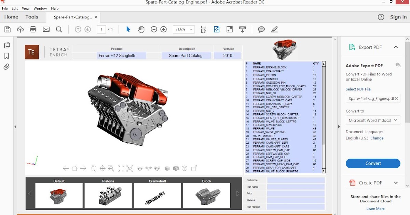Open the View menu

point(26,8)
